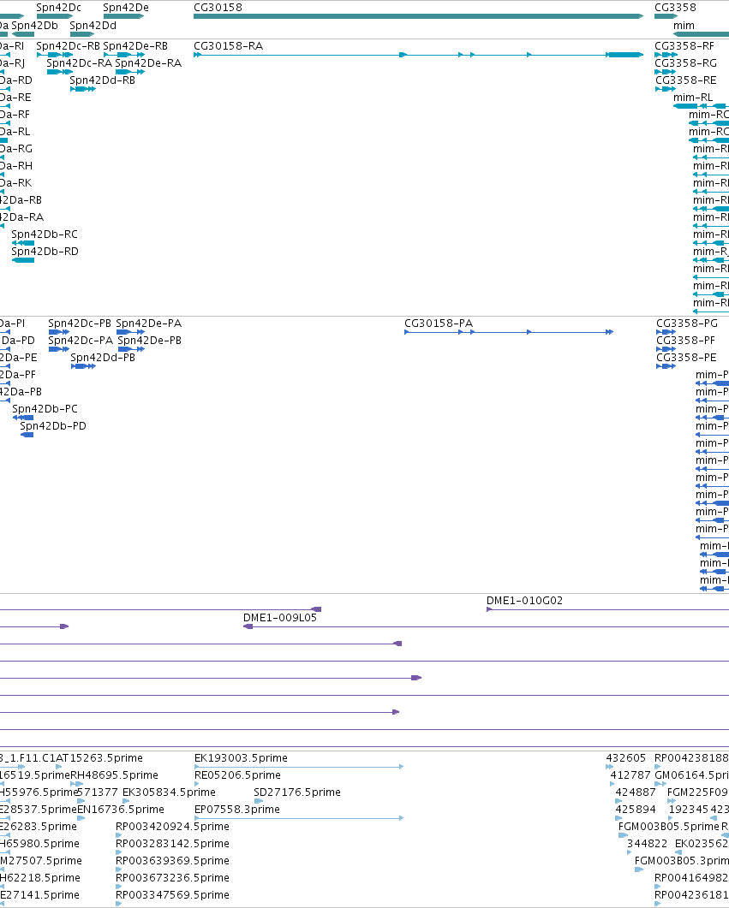This screenshot has width=729, height=908.
Task: Open EST RP003283142.5prime
Action: (172, 844)
